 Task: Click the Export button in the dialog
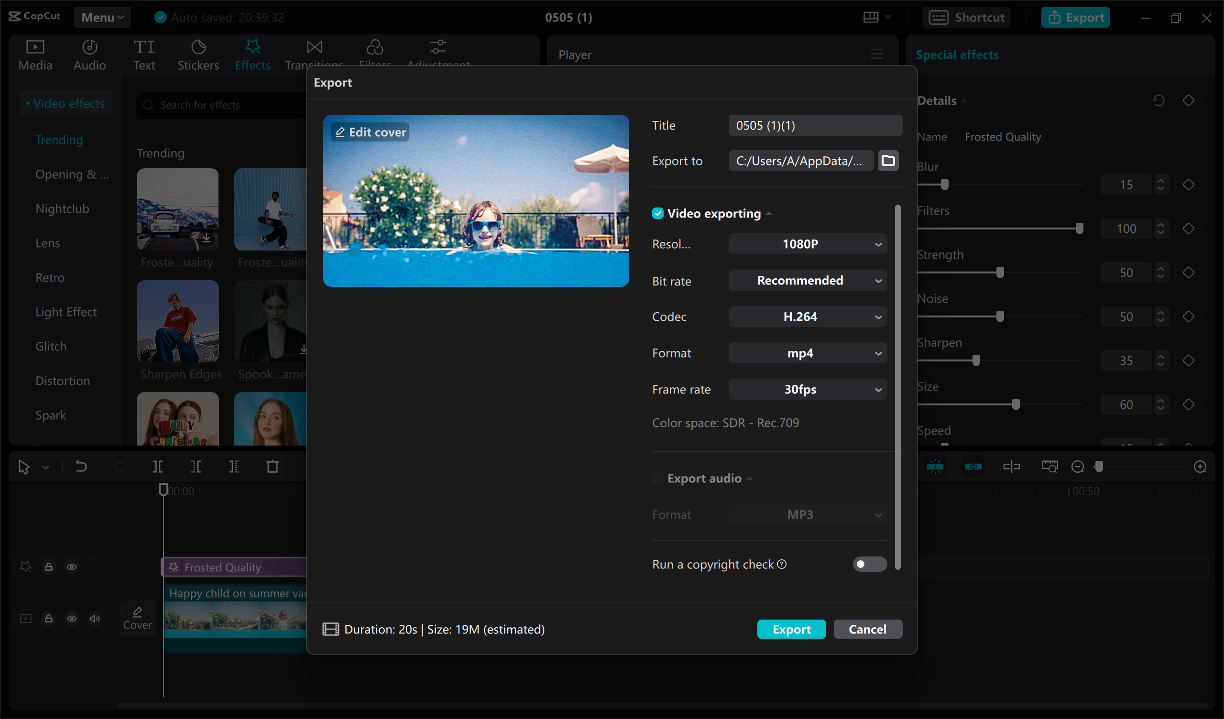(791, 629)
